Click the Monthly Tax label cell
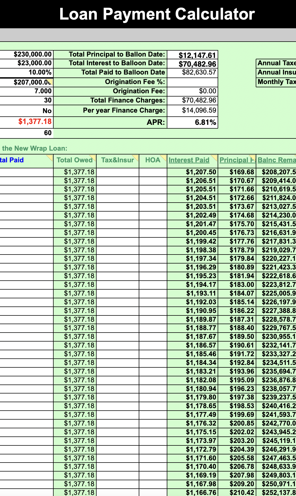296x496 pixels. (x=276, y=82)
